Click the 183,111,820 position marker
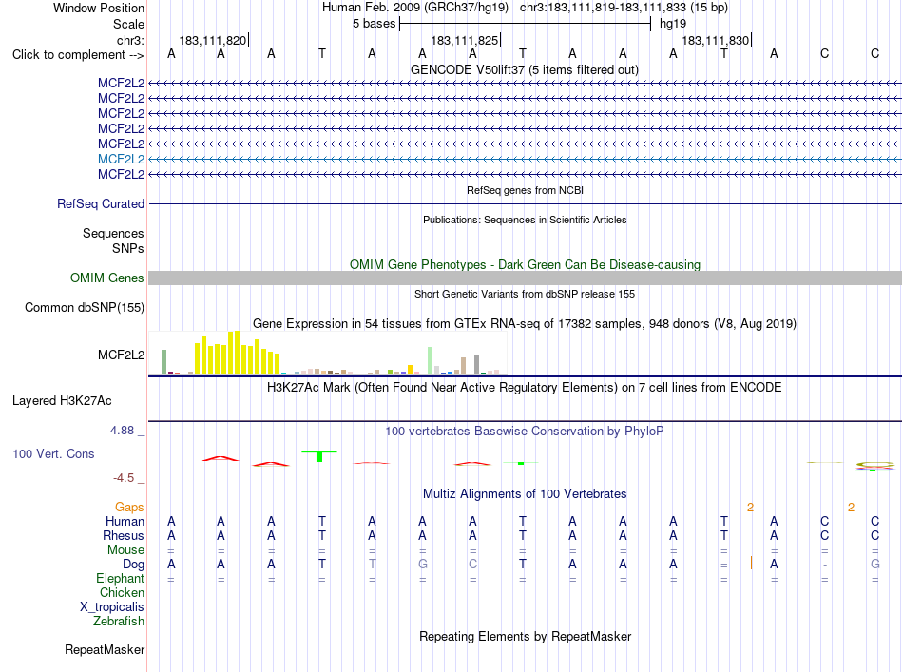The image size is (903, 672). pos(213,40)
